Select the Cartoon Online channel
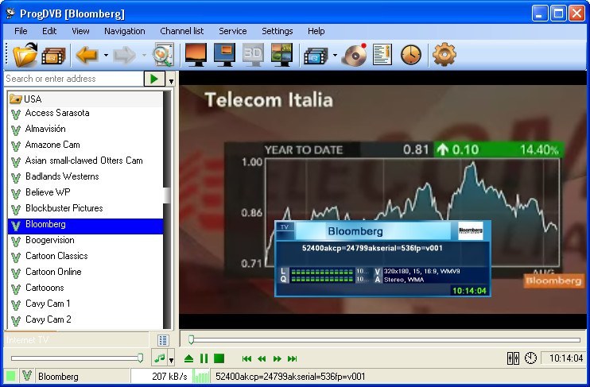590x387 pixels. pyautogui.click(x=85, y=272)
